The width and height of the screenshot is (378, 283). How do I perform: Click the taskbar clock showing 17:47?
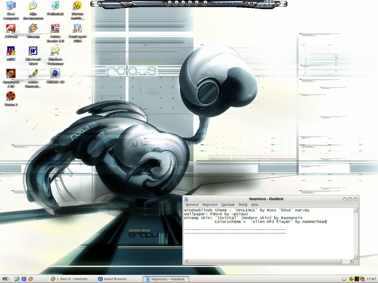(371, 279)
